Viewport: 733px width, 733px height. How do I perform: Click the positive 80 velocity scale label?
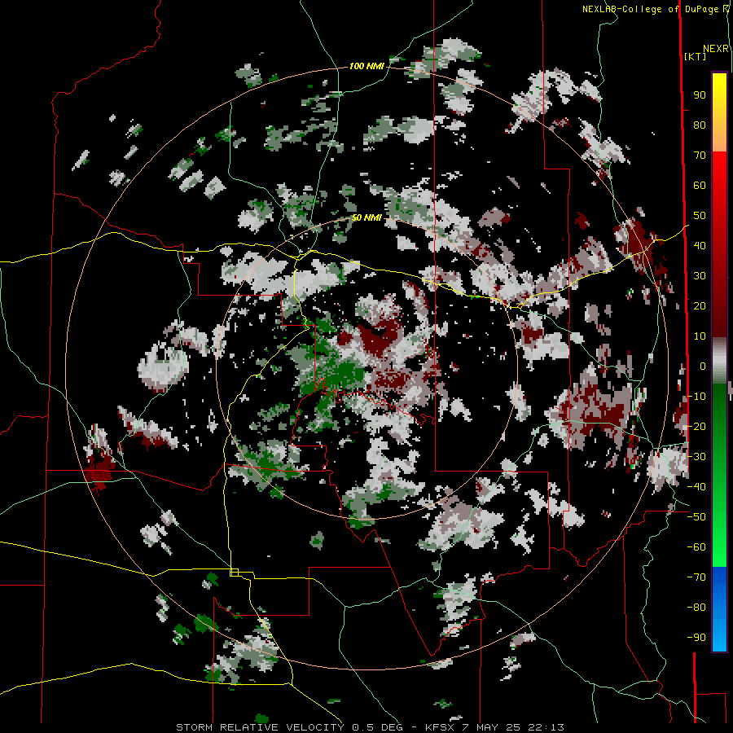700,125
